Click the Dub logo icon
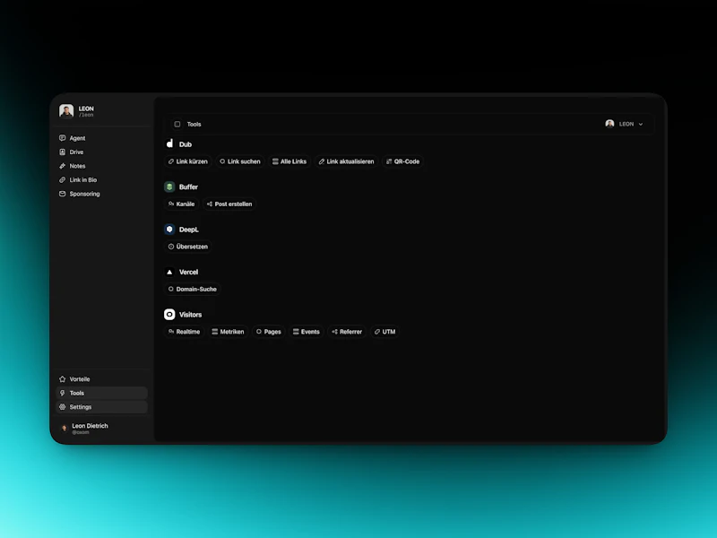The height and width of the screenshot is (538, 717). [169, 144]
